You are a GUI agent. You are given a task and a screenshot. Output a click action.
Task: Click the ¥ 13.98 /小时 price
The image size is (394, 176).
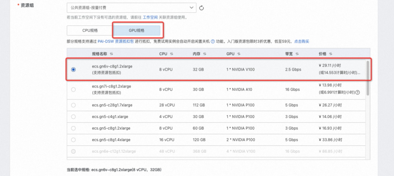point(330,85)
